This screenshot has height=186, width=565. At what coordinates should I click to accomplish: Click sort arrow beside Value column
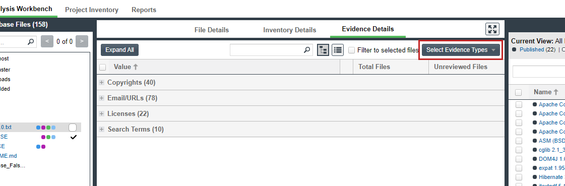point(136,67)
